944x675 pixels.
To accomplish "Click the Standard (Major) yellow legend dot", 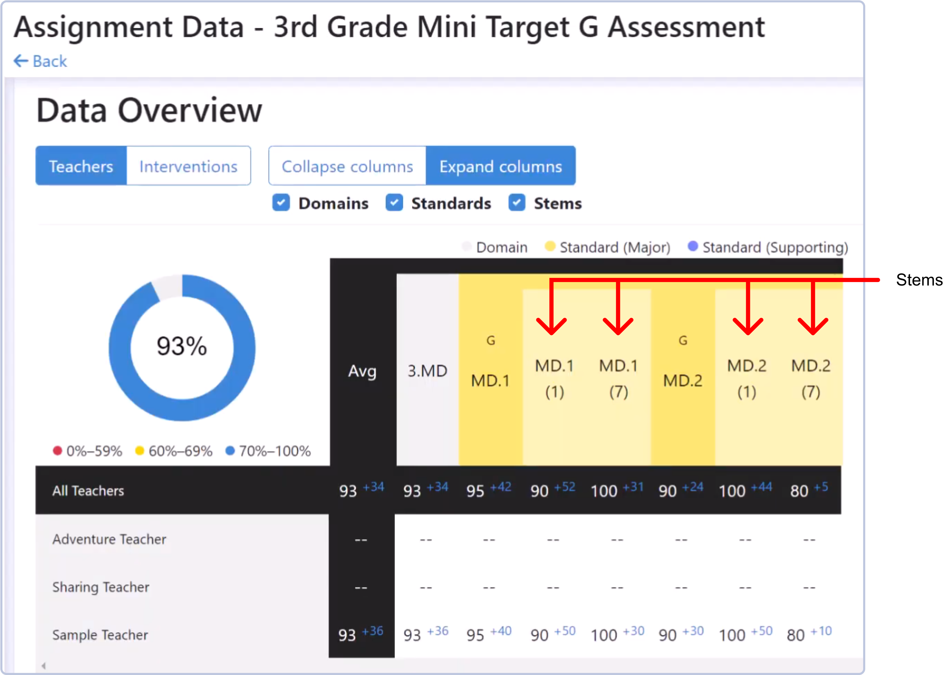I will 550,247.
